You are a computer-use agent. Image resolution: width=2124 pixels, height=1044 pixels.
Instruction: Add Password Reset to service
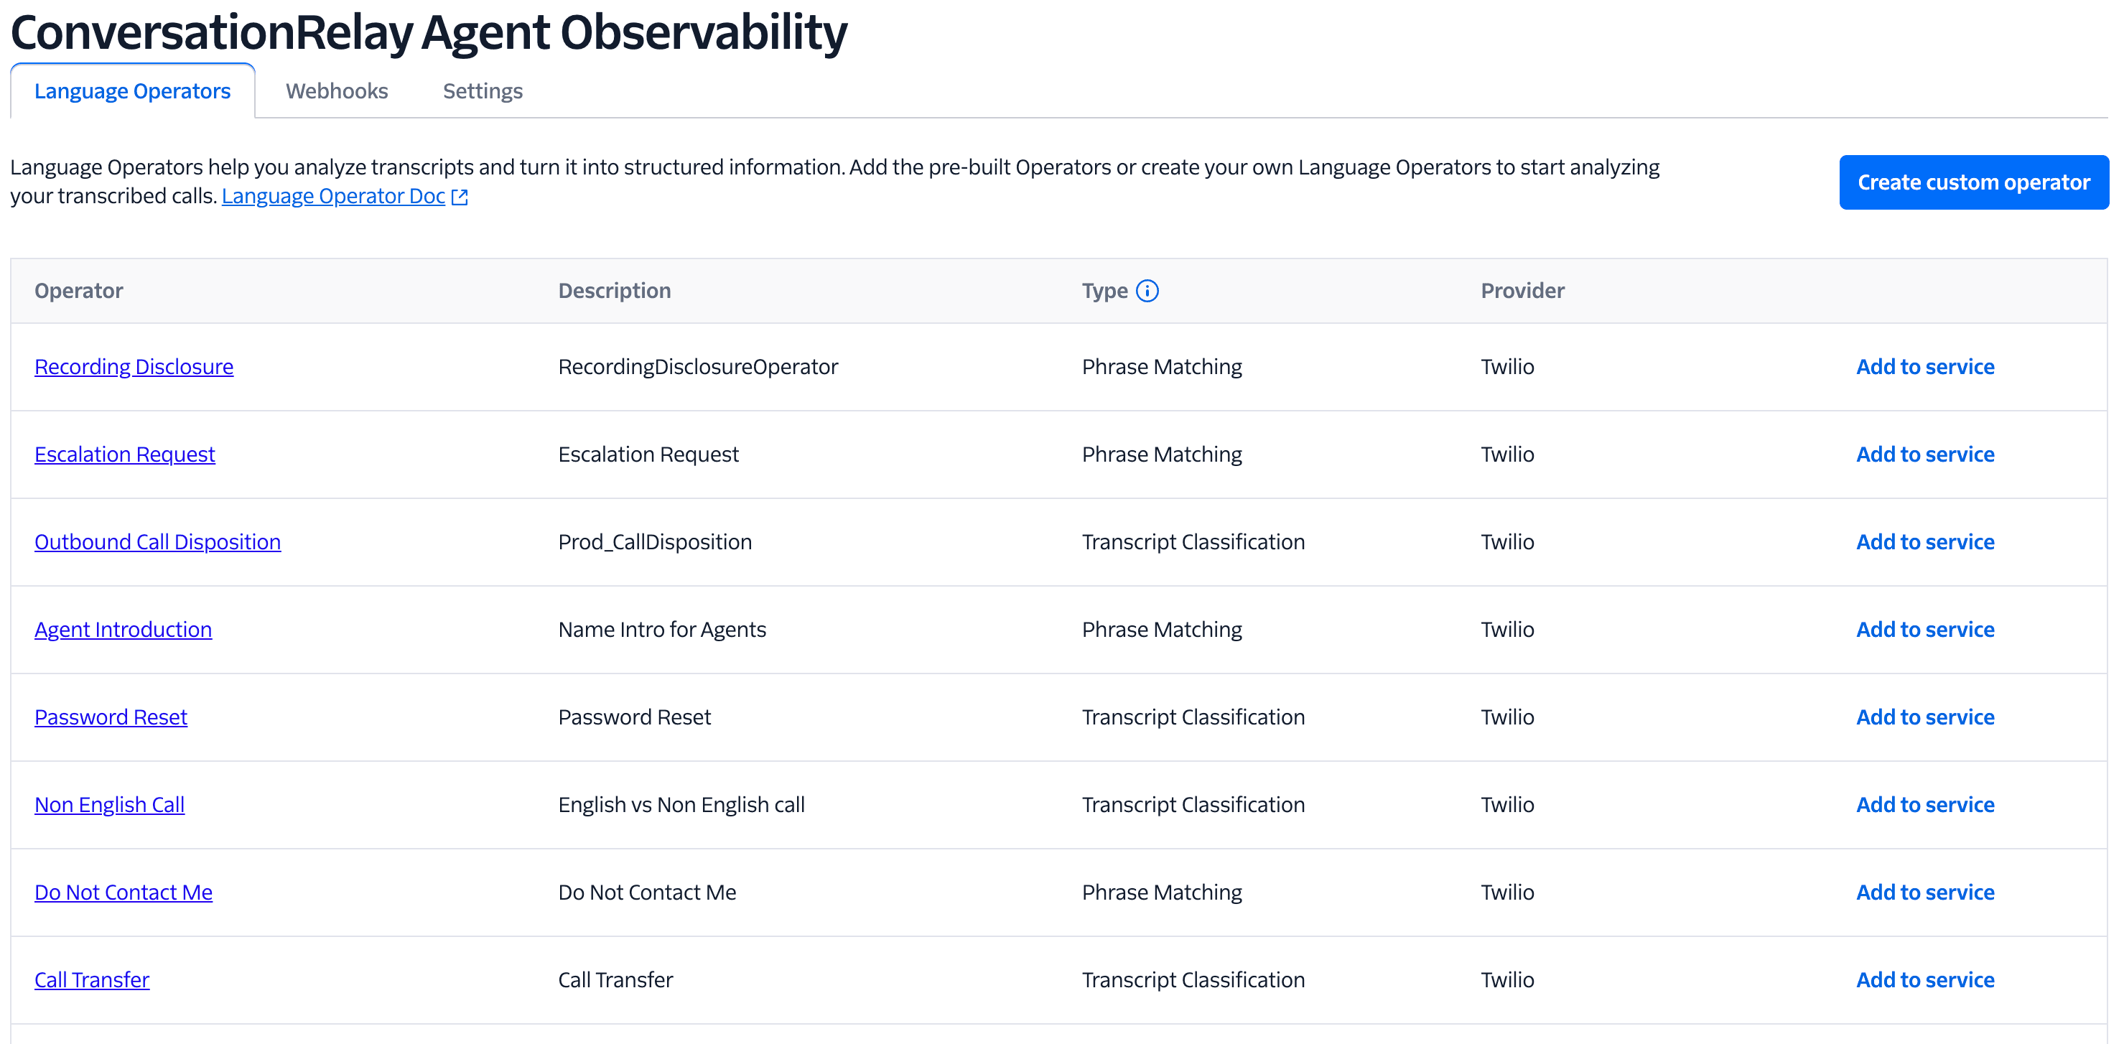click(x=1925, y=717)
